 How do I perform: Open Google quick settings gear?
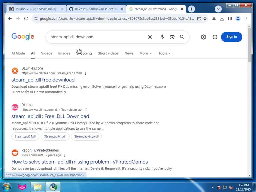(x=203, y=37)
